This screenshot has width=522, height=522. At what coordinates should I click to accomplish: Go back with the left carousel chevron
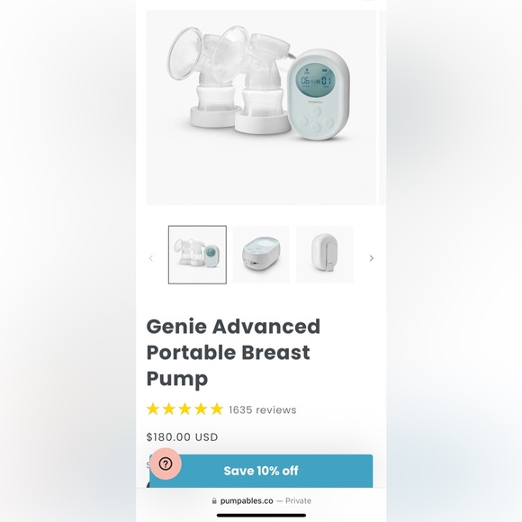151,258
